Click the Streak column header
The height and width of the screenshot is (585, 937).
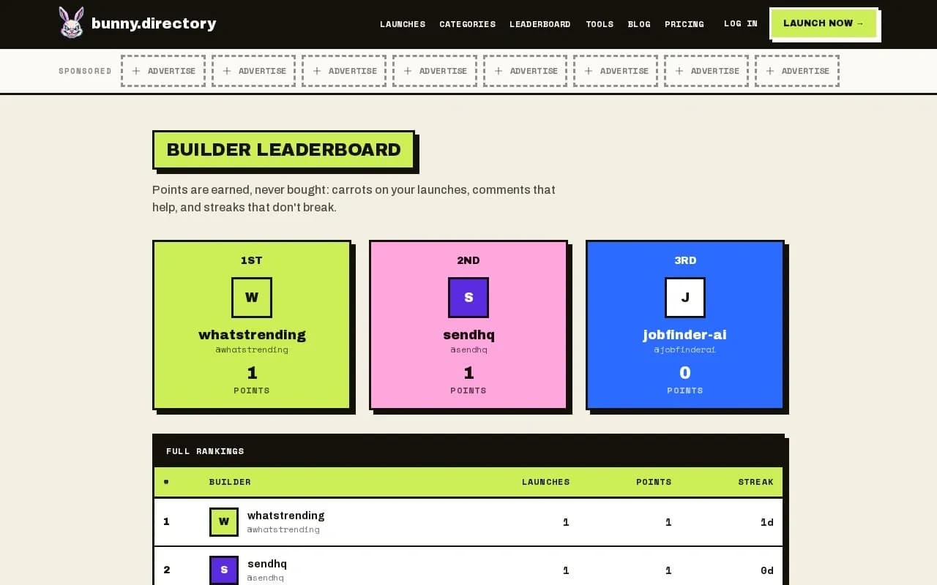(x=755, y=482)
